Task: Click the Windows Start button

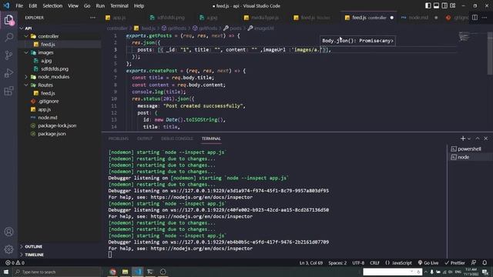Action: pos(6,272)
